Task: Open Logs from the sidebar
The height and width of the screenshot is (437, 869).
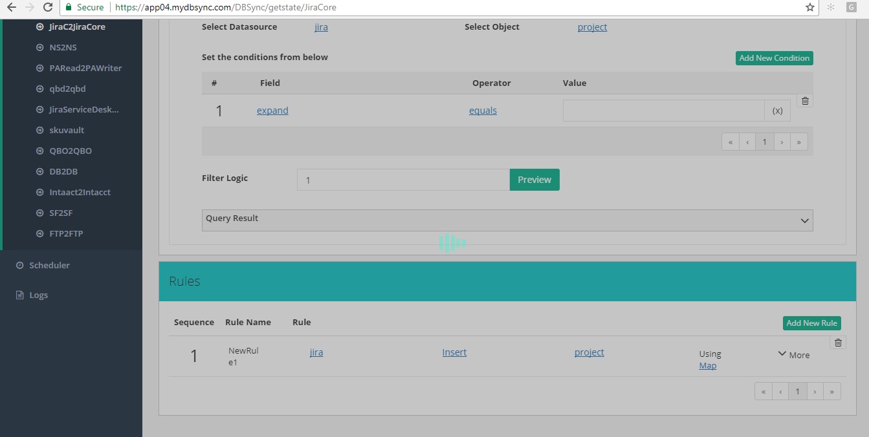Action: click(38, 295)
